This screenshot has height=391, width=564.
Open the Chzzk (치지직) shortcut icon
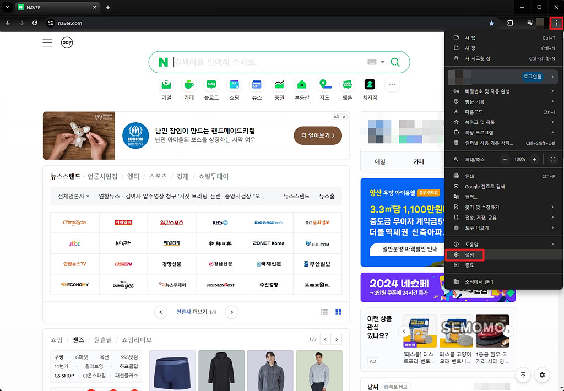(370, 85)
